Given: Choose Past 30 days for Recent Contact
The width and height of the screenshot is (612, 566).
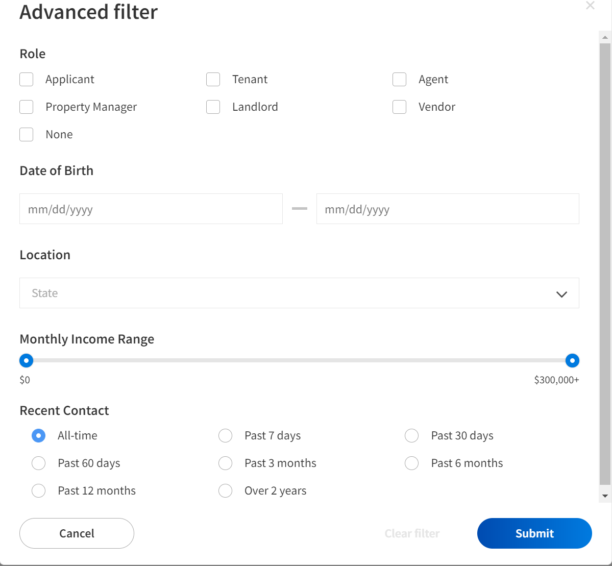Looking at the screenshot, I should (x=411, y=435).
